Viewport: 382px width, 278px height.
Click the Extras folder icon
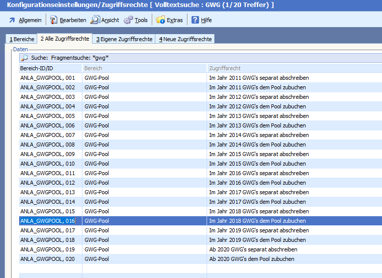(160, 20)
